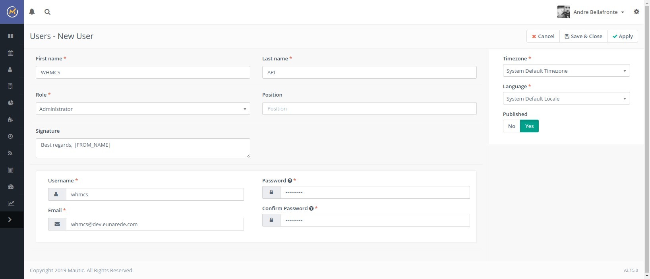
Task: Set Published toggle to Yes
Action: 529,126
